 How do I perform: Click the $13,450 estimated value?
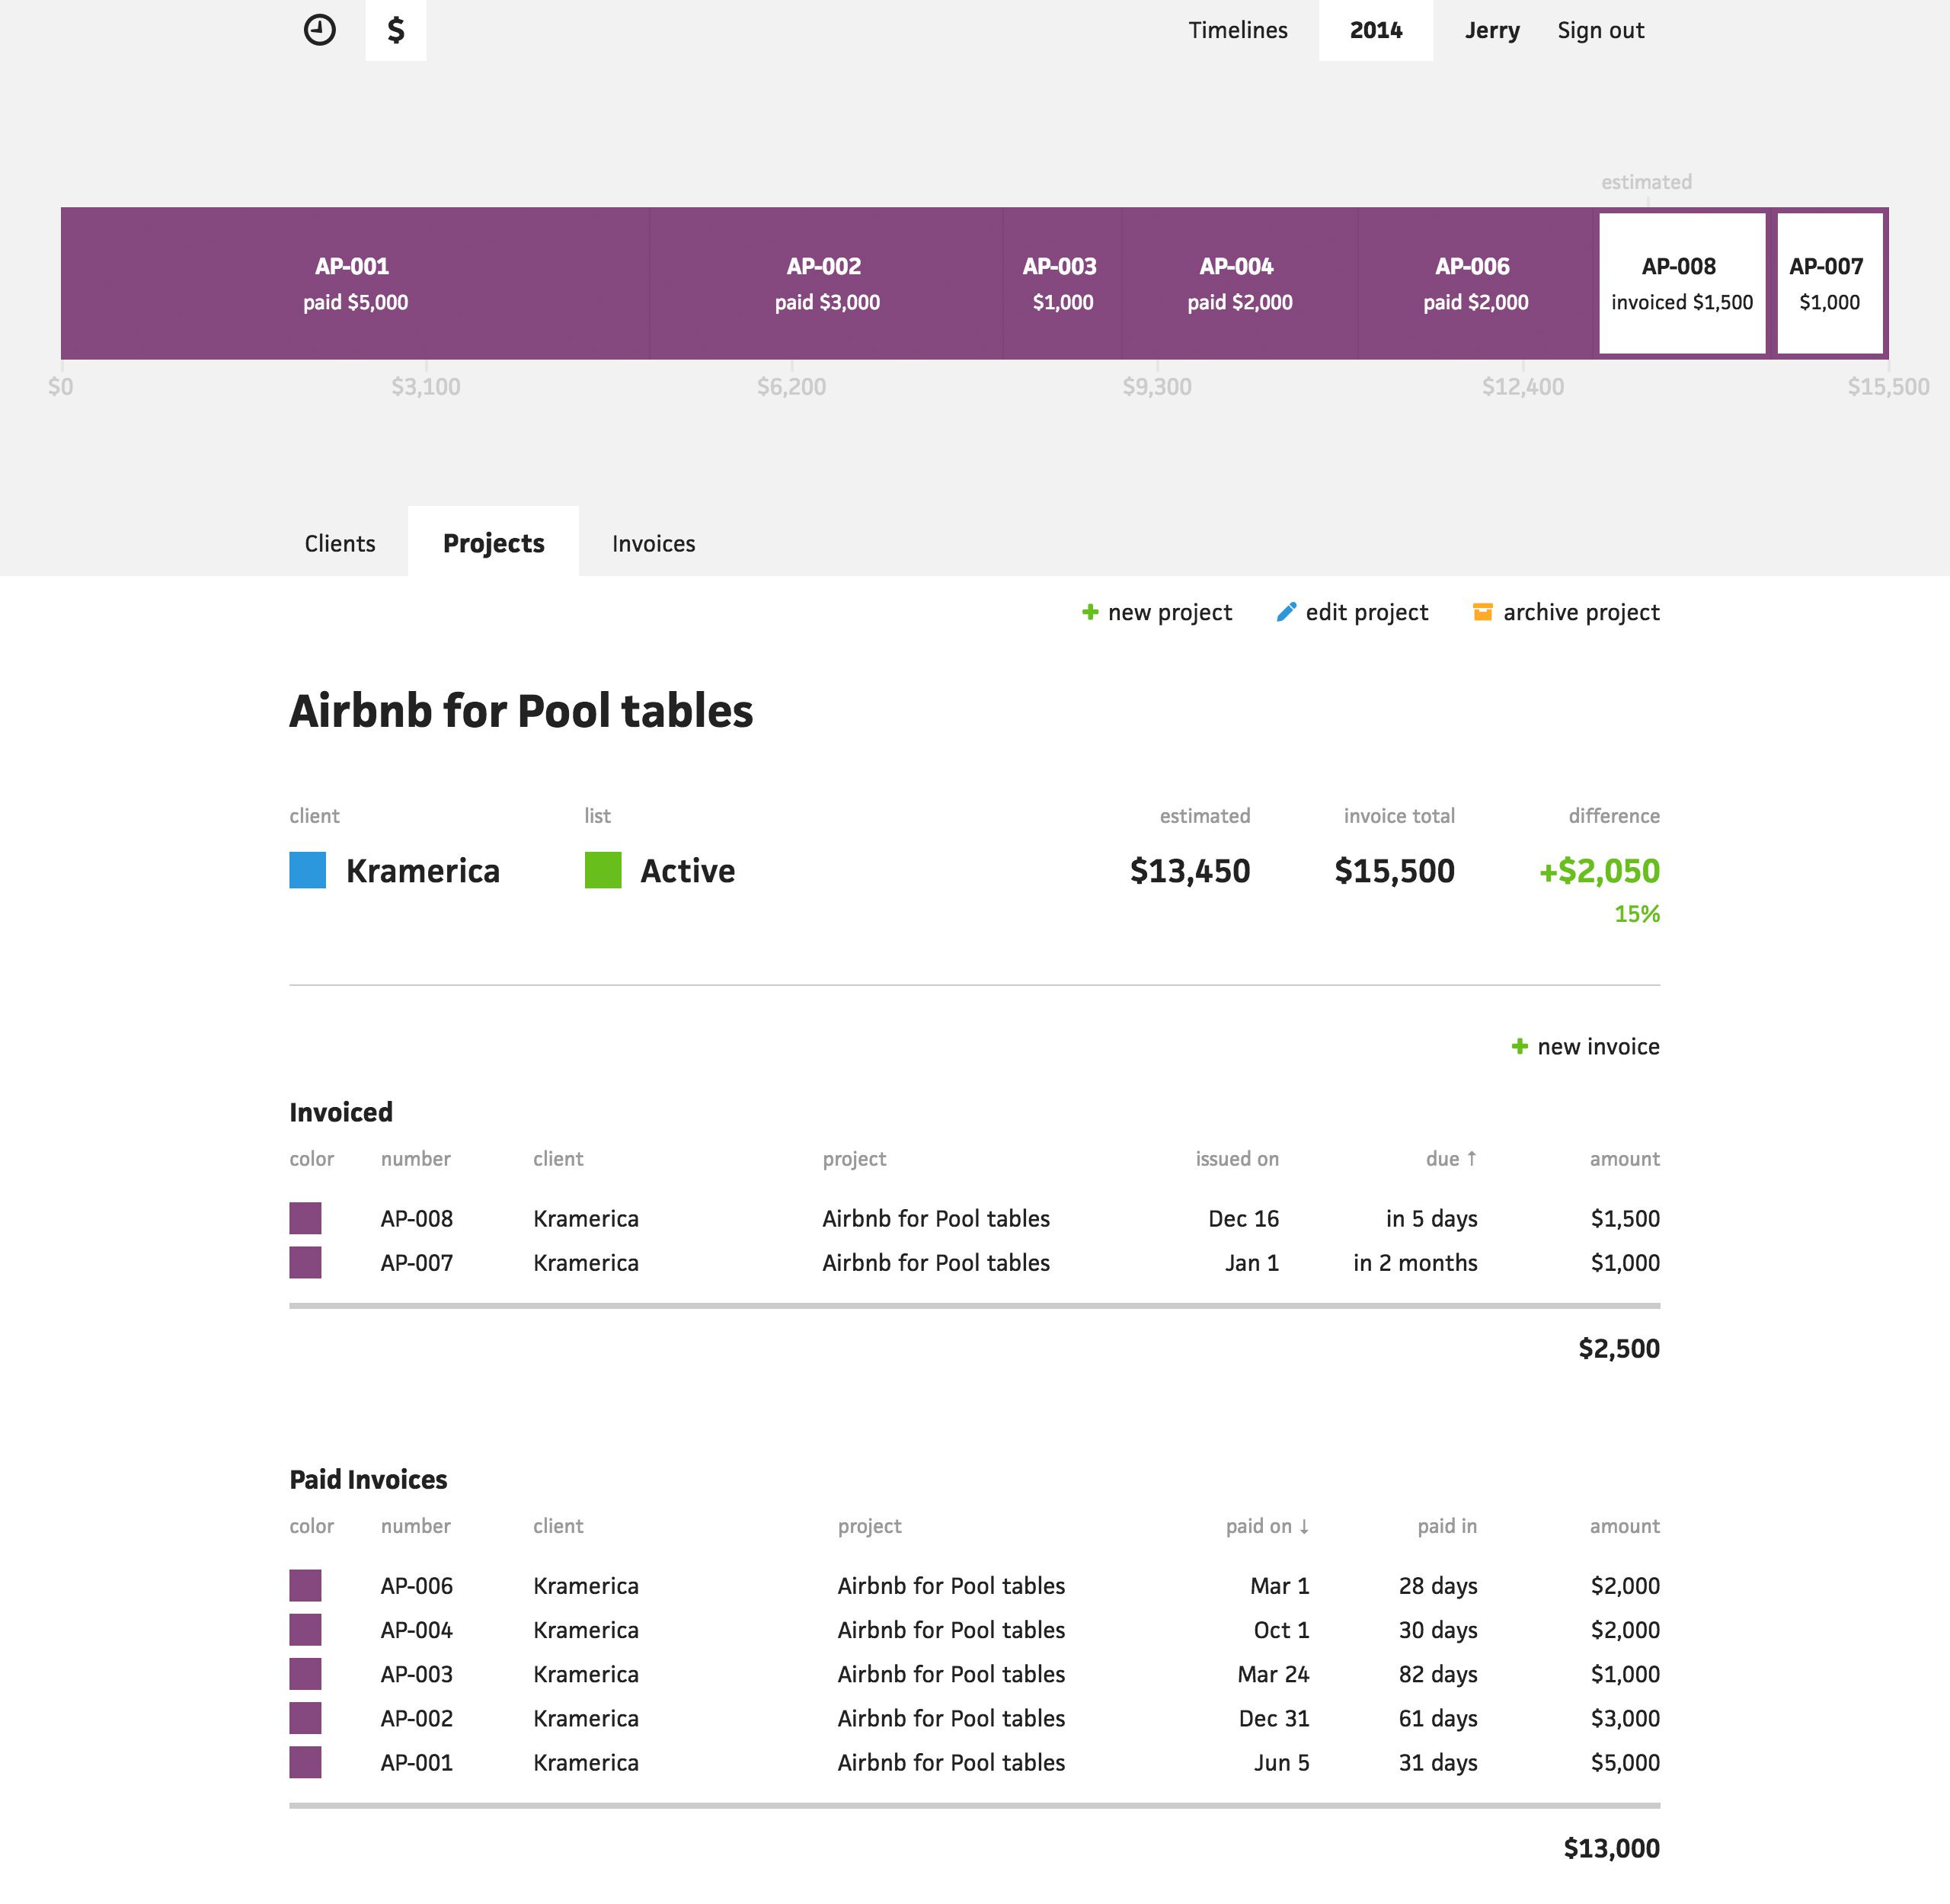1190,870
